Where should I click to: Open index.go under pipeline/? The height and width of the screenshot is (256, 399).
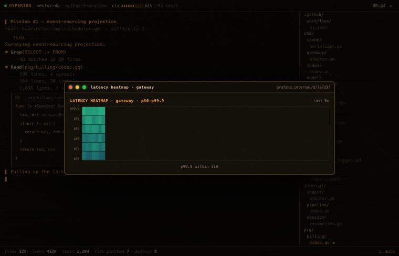pyautogui.click(x=319, y=211)
